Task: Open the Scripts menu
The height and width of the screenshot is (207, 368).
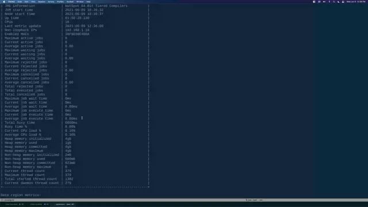Action: 51,2
